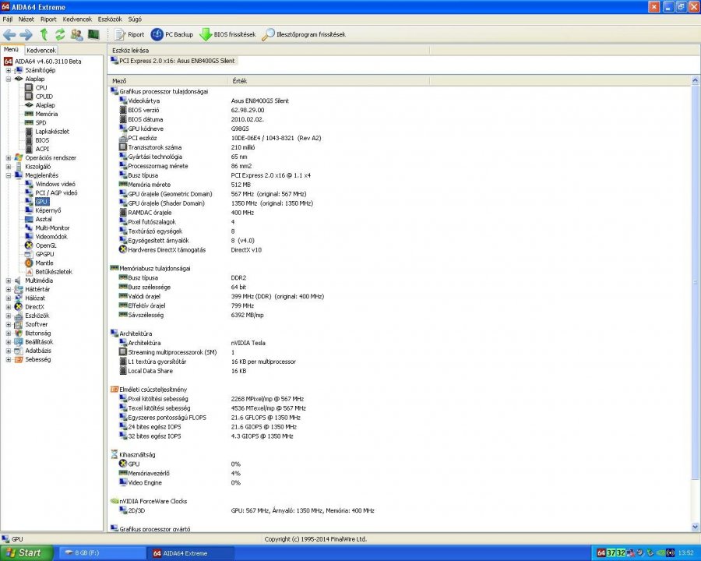The width and height of the screenshot is (701, 561).
Task: Click the AIDA64 red tray icon
Action: click(601, 553)
